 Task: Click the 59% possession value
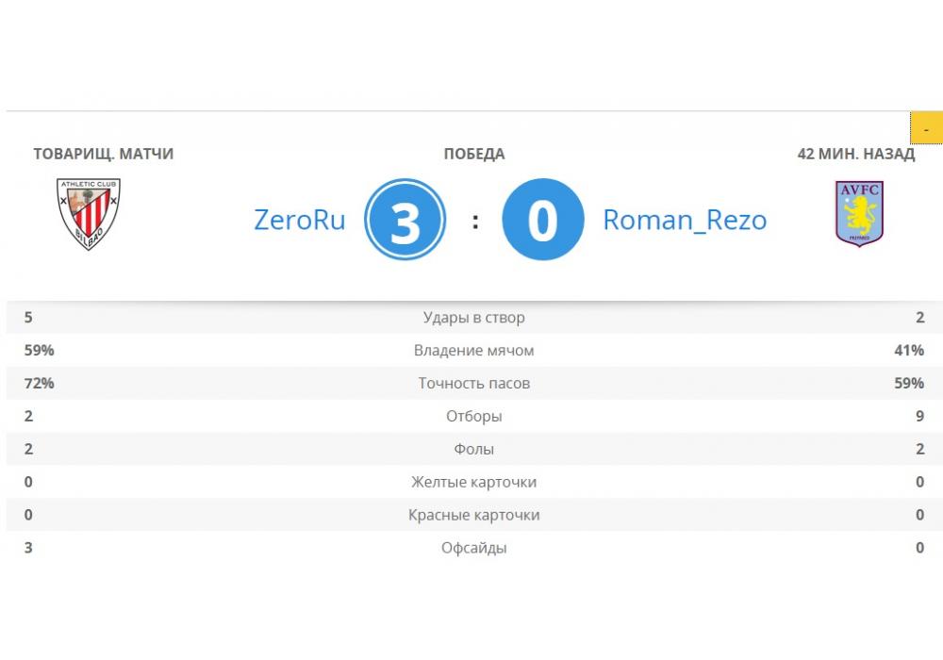40,351
